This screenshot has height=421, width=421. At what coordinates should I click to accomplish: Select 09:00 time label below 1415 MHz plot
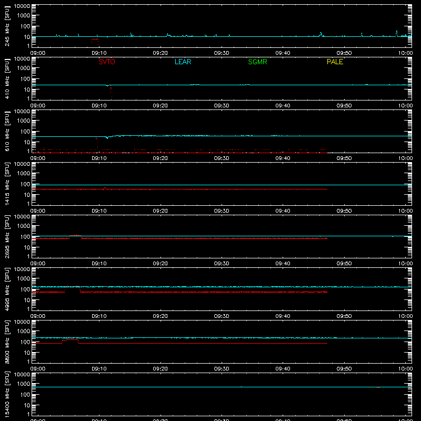pos(37,211)
